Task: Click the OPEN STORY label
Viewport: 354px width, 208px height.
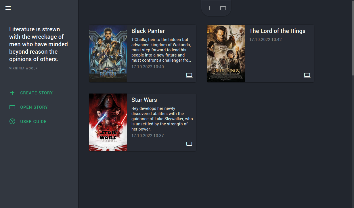Action: coord(34,107)
